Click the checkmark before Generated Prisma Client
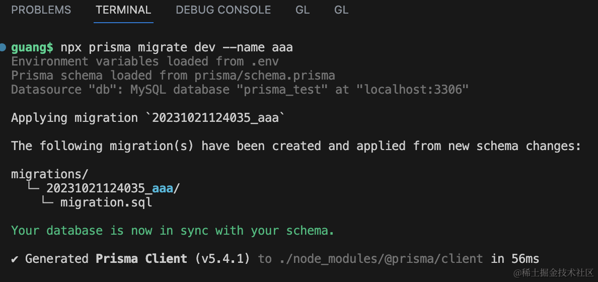The image size is (598, 282). [x=15, y=259]
